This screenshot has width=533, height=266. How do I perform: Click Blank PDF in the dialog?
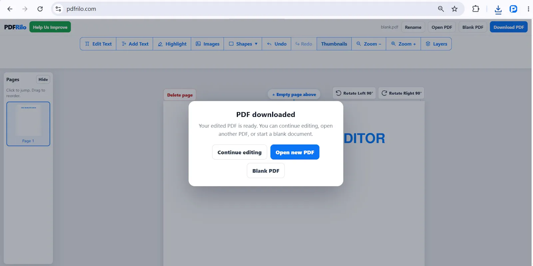click(266, 171)
